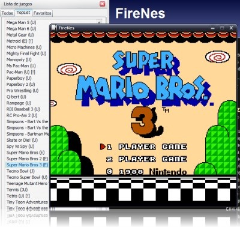Pick Ms Pac-Man (U) entry
240x227 pixels.
pyautogui.click(x=21, y=66)
